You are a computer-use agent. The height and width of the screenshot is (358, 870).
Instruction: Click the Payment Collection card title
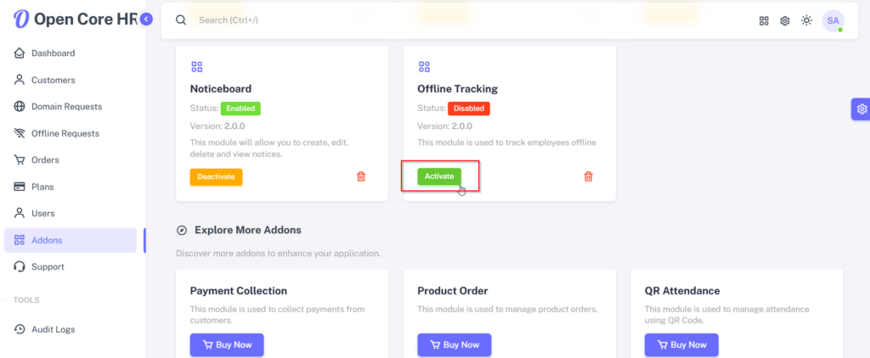tap(239, 291)
